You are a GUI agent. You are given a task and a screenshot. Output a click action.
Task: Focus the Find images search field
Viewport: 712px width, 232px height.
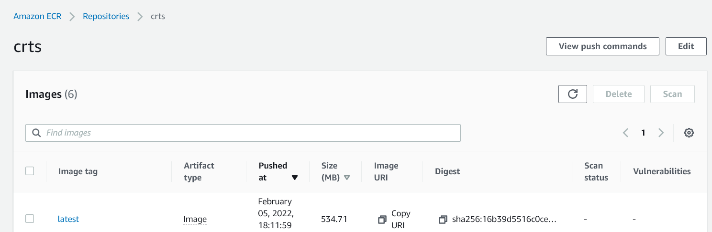tap(249, 133)
